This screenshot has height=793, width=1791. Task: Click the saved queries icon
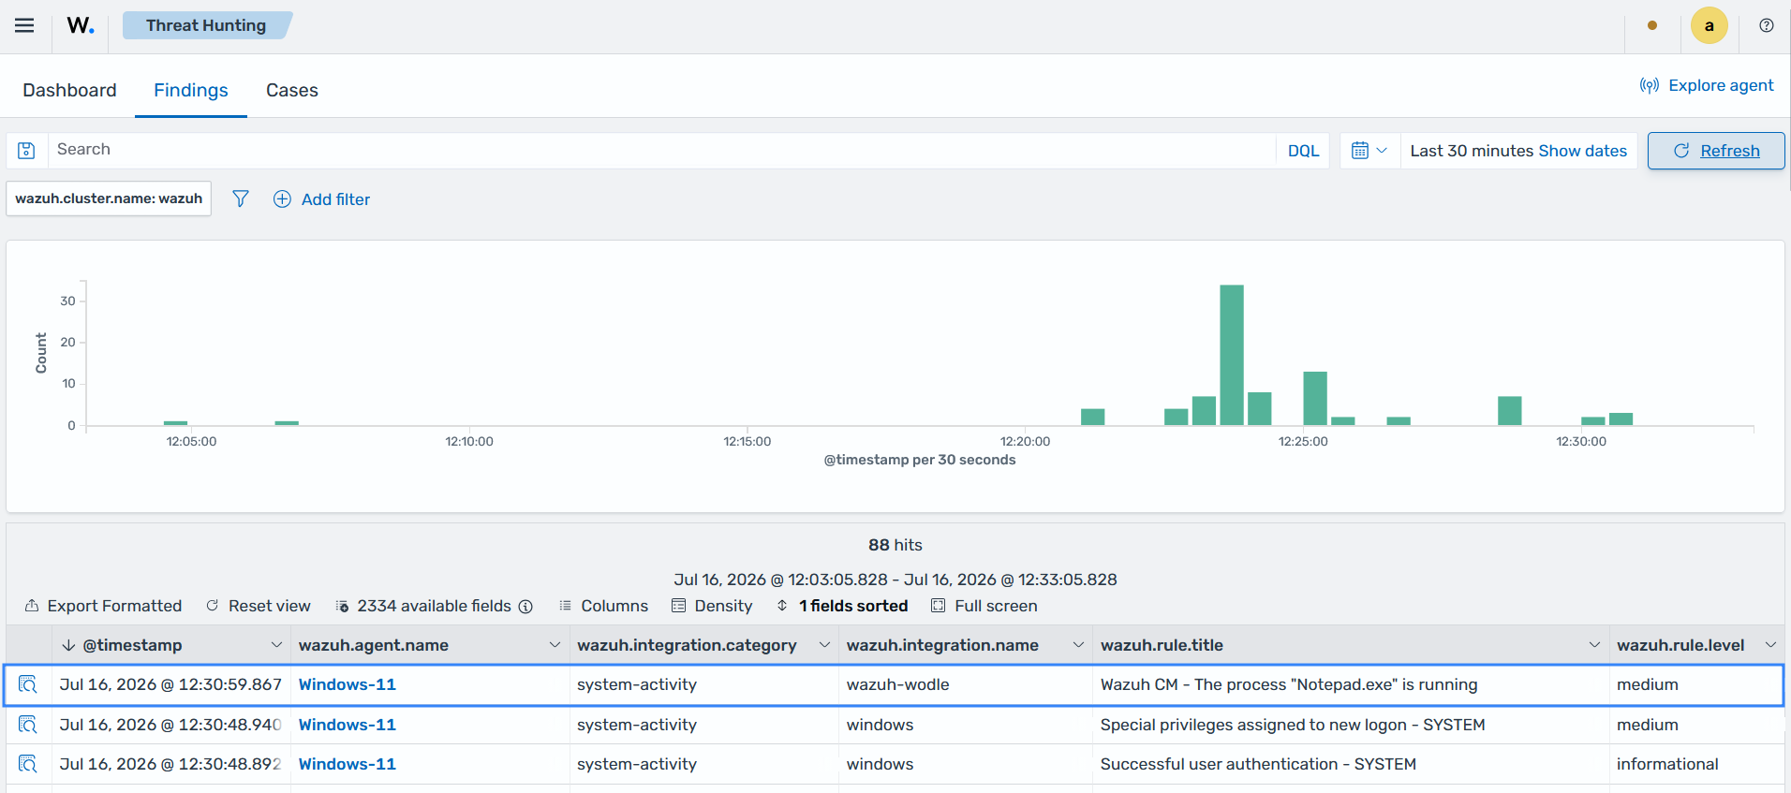pos(26,151)
